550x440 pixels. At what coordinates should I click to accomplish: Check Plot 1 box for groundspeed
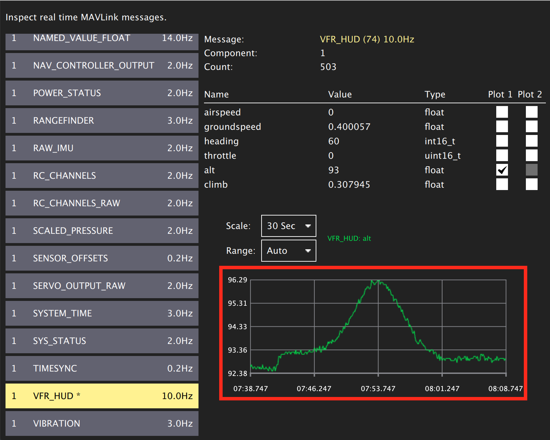(x=502, y=127)
